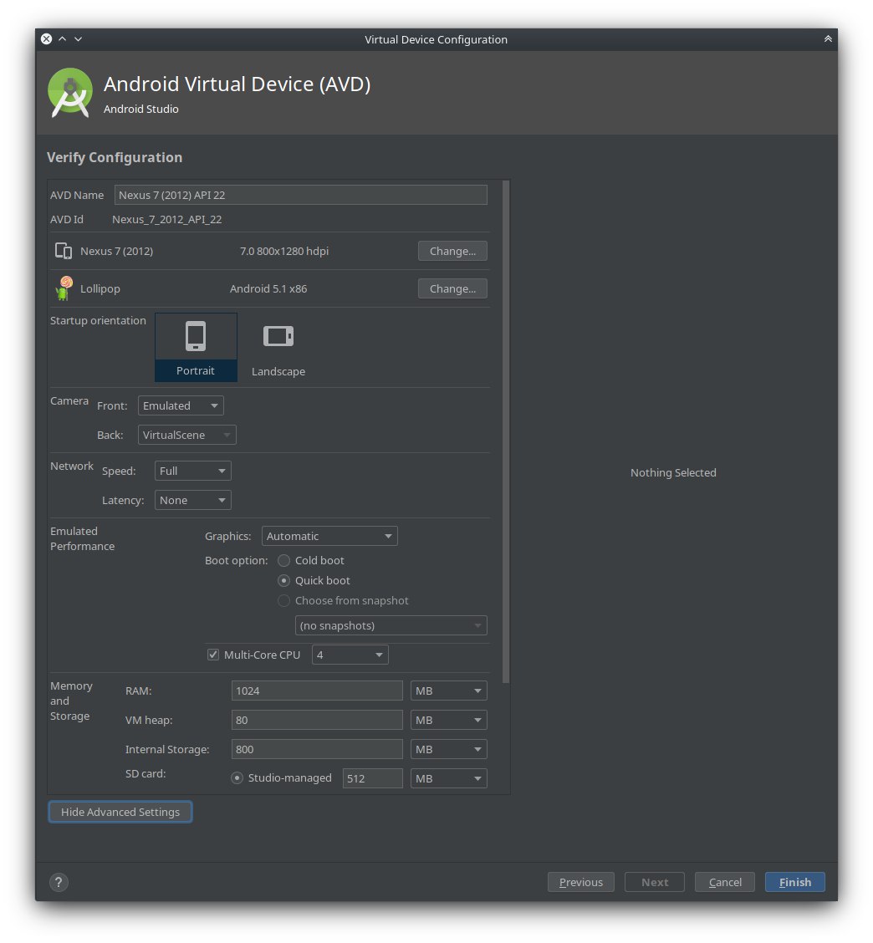
Task: Select the Quick boot option
Action: 283,580
